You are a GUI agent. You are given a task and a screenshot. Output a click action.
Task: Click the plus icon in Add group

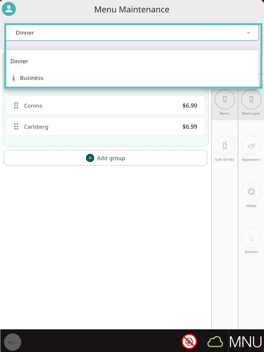pyautogui.click(x=90, y=158)
